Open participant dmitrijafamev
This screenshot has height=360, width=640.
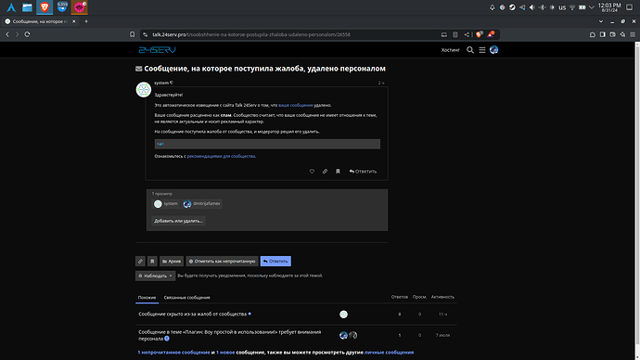(x=202, y=204)
